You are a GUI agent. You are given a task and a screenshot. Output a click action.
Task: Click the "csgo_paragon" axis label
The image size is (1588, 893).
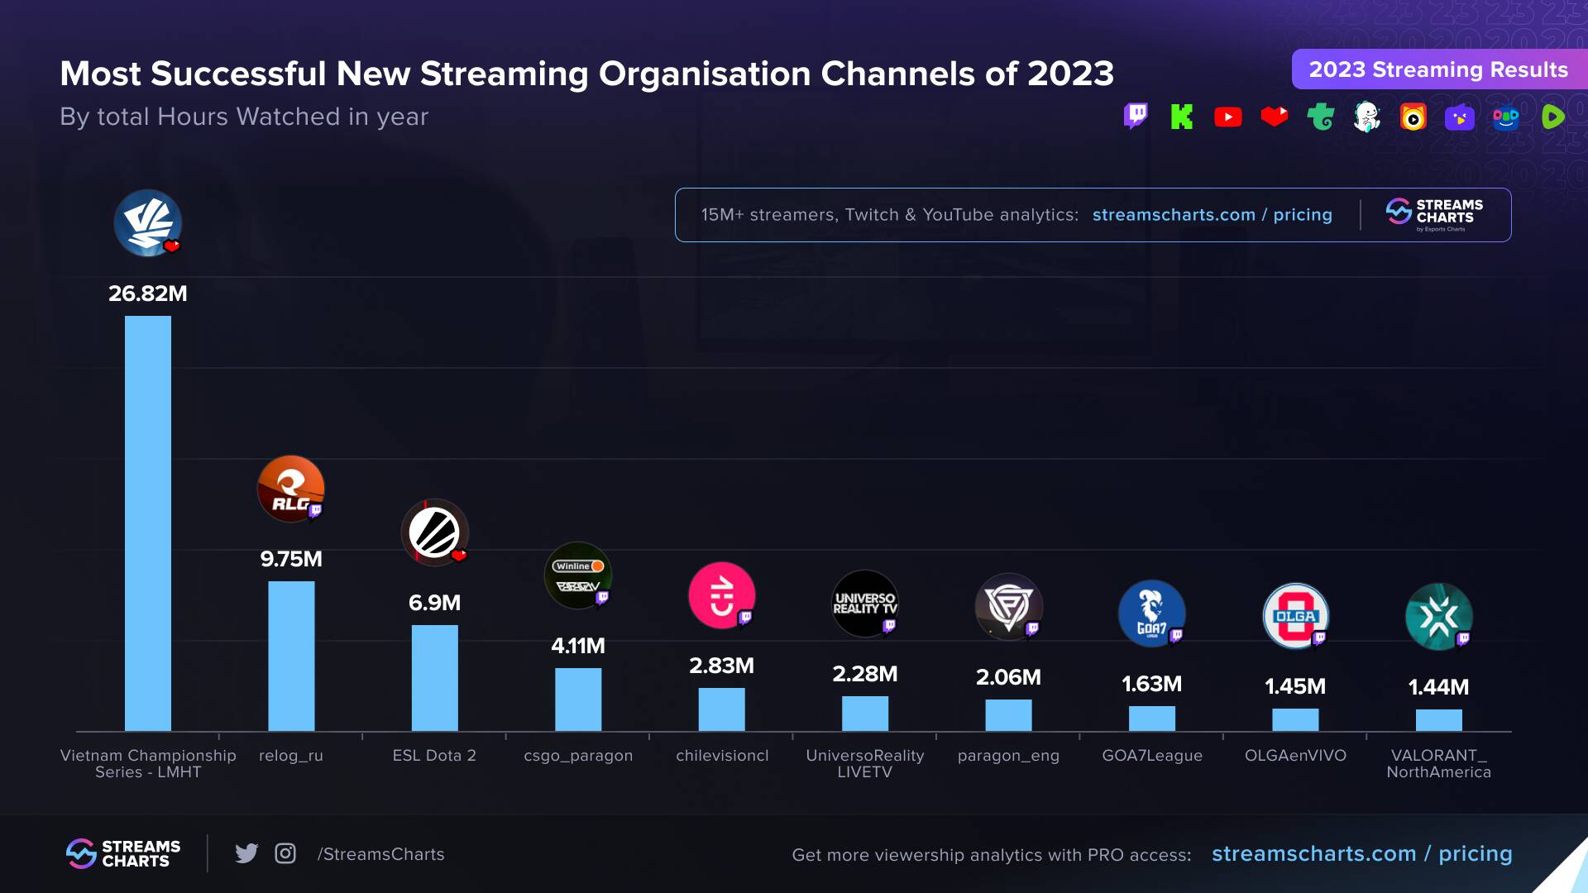(578, 756)
